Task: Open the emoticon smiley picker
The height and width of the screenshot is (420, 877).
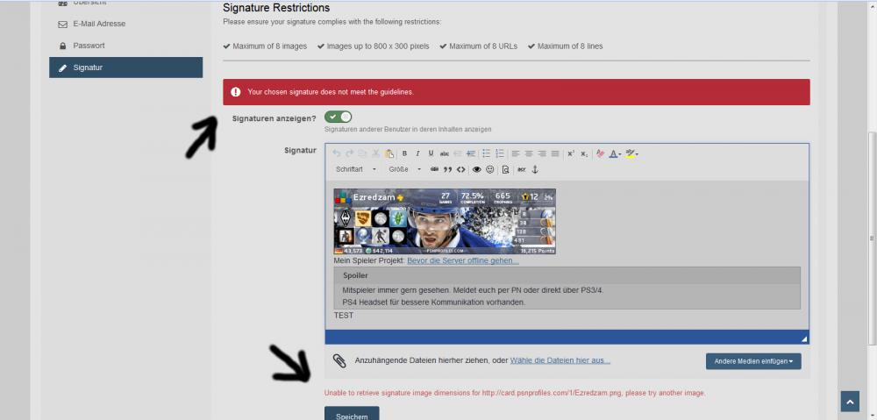Action: tap(490, 169)
